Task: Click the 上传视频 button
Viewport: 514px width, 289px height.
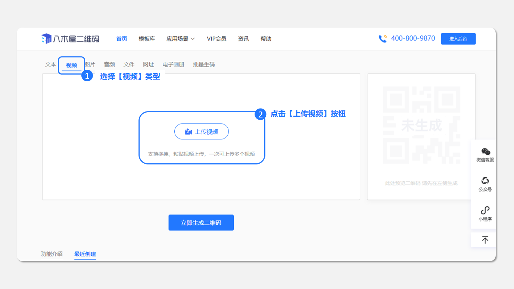Action: pos(202,132)
